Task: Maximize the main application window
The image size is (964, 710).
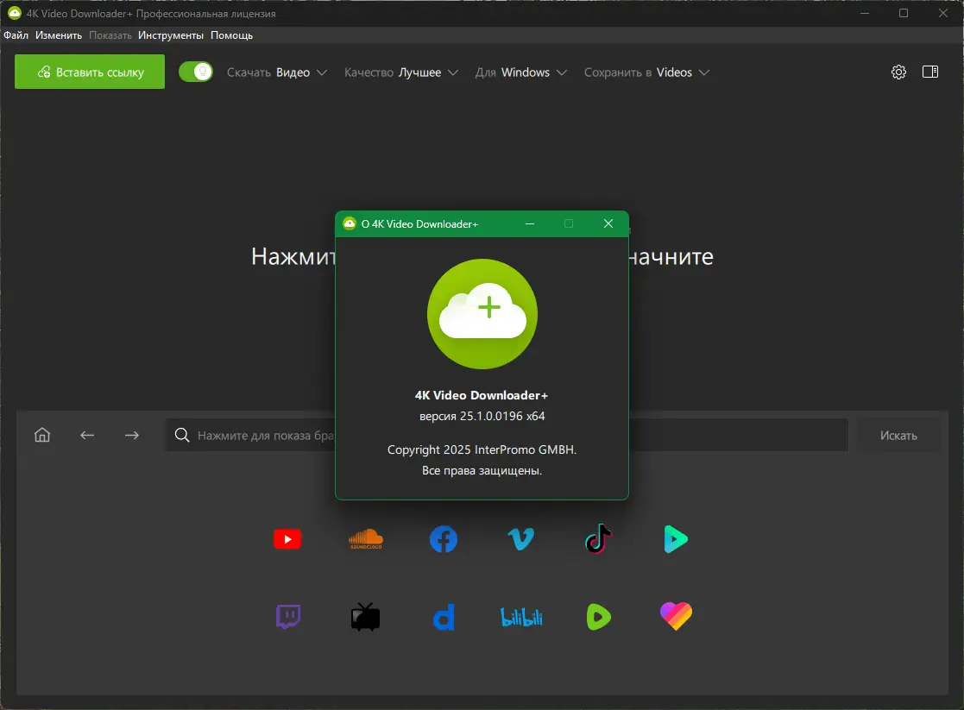Action: (903, 13)
